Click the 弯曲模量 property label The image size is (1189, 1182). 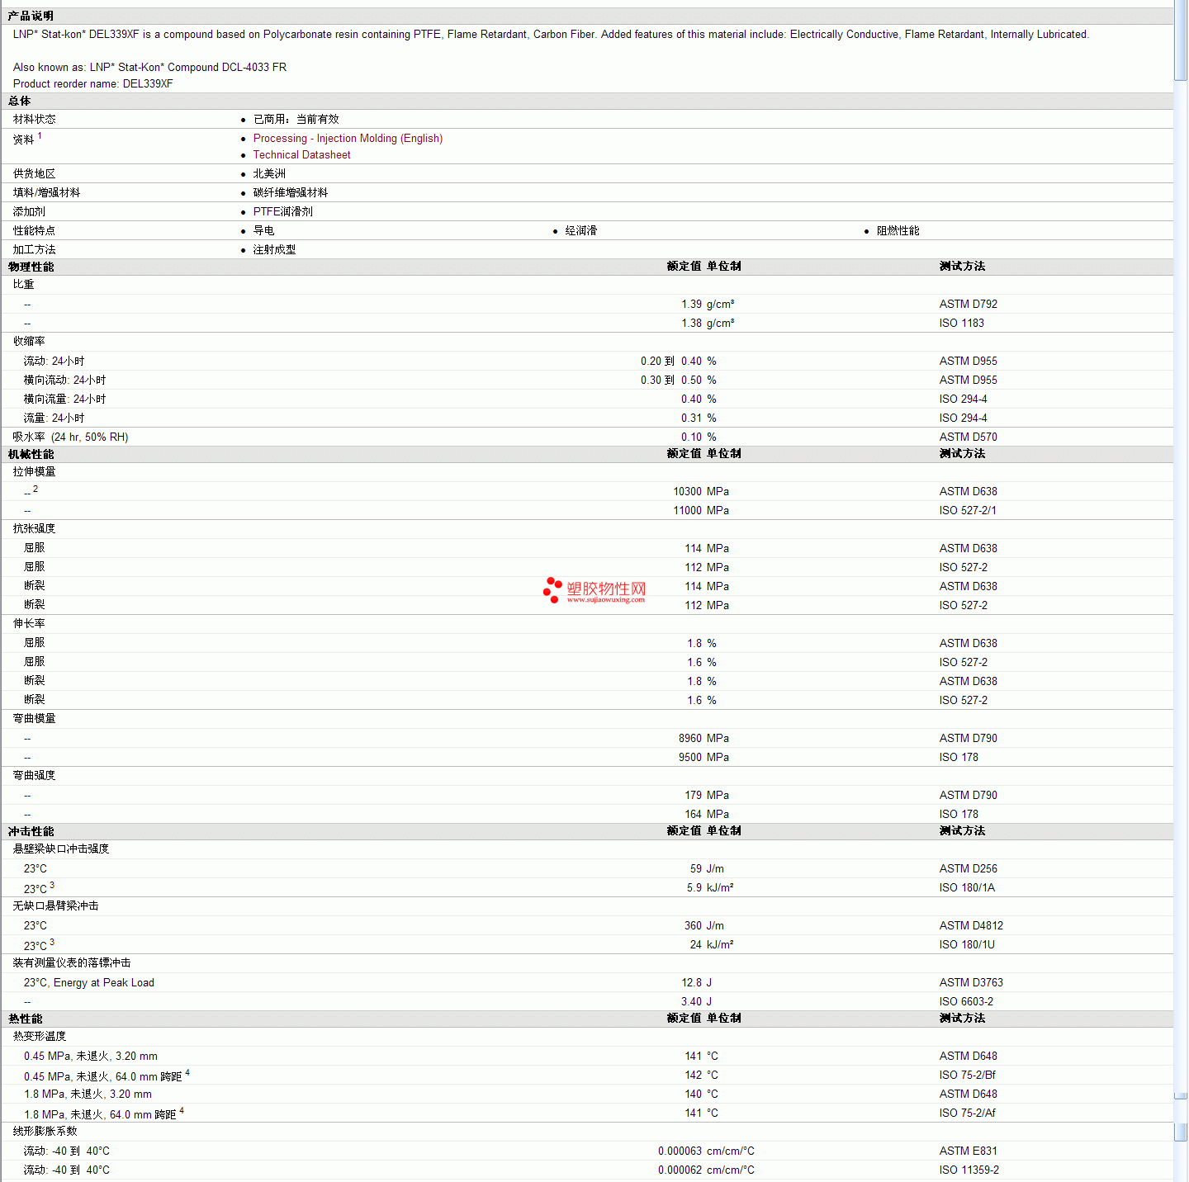coord(35,719)
